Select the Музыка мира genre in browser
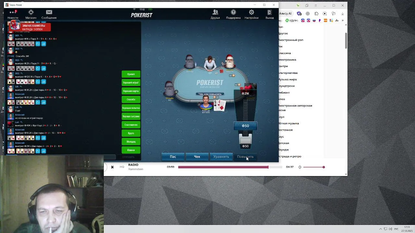Image resolution: width=415 pixels, height=233 pixels. (x=288, y=79)
